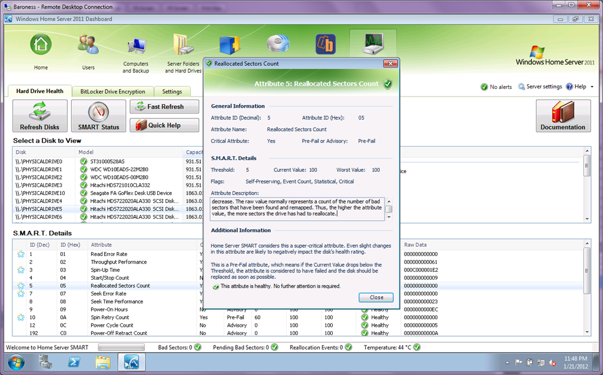Click the Attribute Description scroll down arrow
The height and width of the screenshot is (375, 603).
click(x=389, y=217)
